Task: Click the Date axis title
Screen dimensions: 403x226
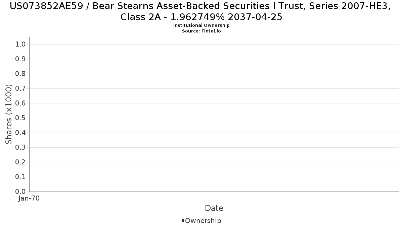Action: (x=214, y=208)
